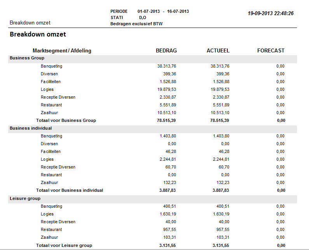Screen dimensions: 309x250
Task: Click BEDRAG value 40,00 for Receptie Diversen
Action: (171, 222)
